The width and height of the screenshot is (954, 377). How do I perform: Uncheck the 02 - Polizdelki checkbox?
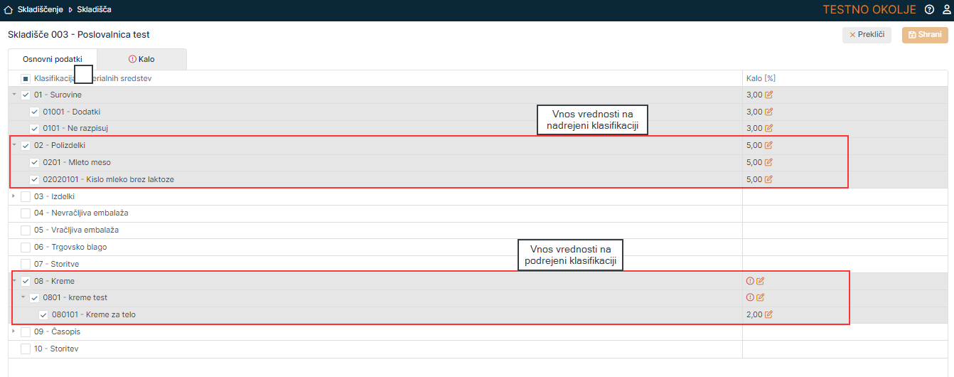click(26, 146)
